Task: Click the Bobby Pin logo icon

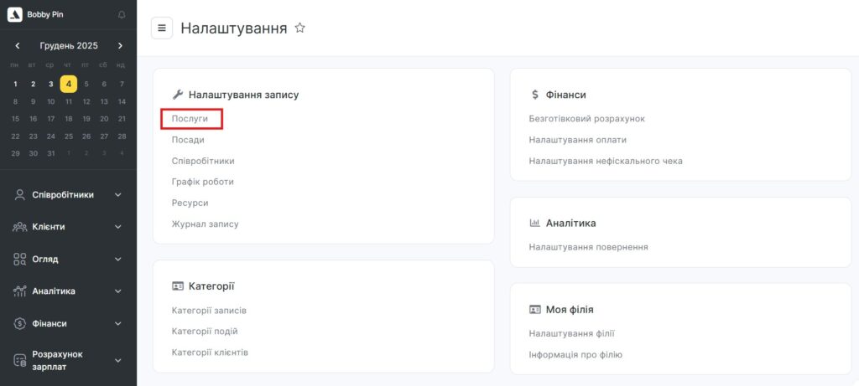Action: [x=15, y=14]
